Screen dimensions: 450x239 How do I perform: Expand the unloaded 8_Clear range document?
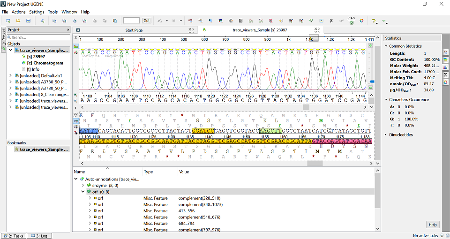point(11,94)
